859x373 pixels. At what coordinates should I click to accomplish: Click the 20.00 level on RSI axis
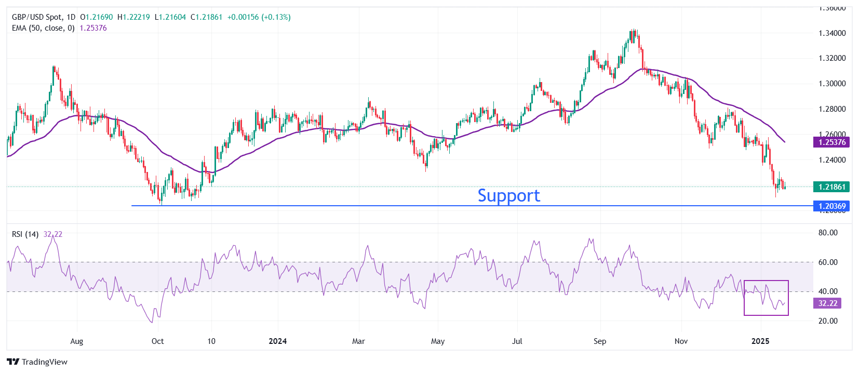828,321
